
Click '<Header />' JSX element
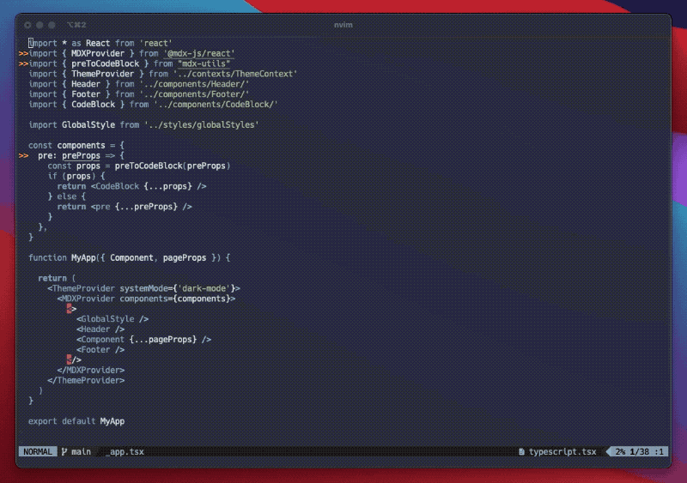point(100,329)
